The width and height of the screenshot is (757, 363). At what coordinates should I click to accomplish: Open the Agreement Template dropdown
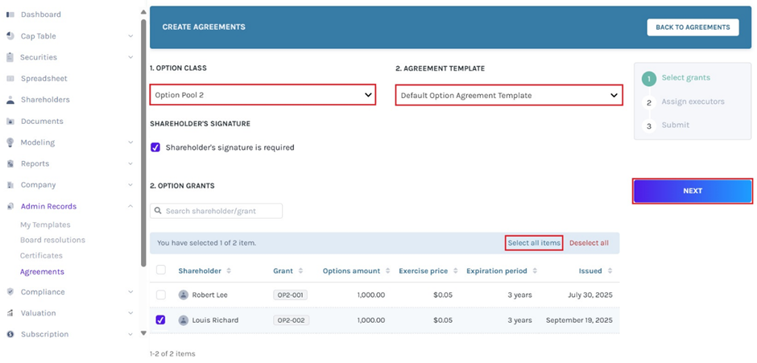[x=509, y=95]
